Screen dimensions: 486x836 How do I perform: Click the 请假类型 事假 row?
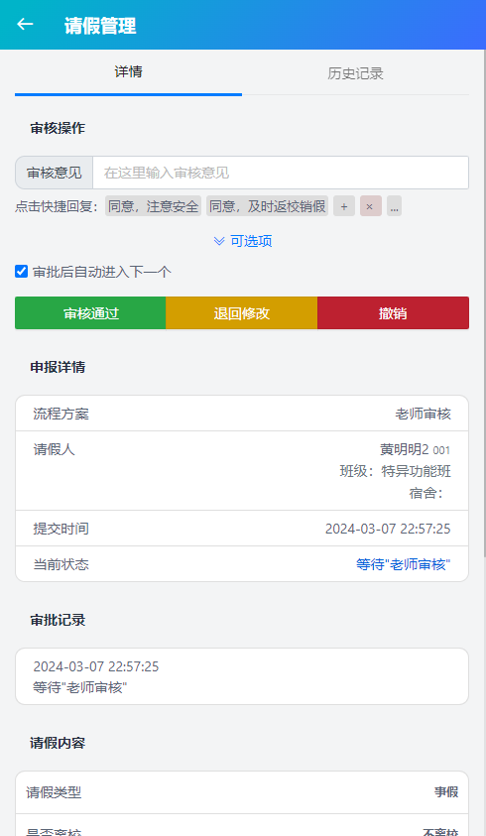pyautogui.click(x=242, y=792)
